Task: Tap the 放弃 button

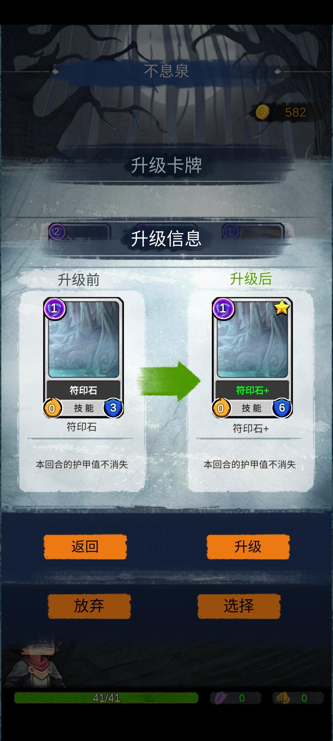Action: click(89, 606)
